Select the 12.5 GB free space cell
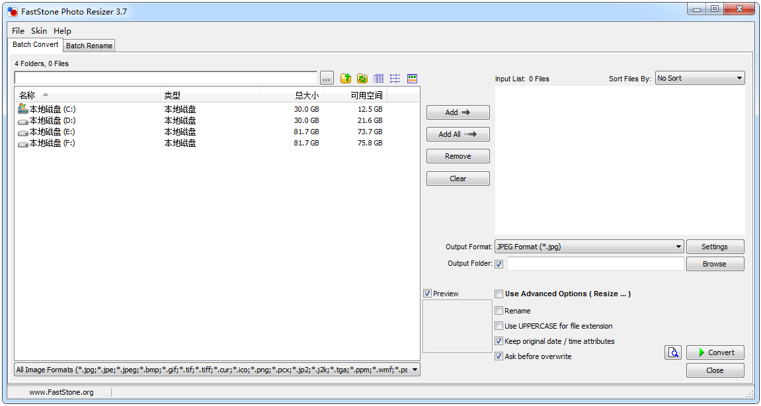The height and width of the screenshot is (406, 761). [370, 109]
